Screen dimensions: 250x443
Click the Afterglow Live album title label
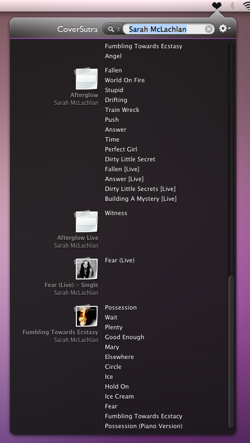click(x=77, y=238)
